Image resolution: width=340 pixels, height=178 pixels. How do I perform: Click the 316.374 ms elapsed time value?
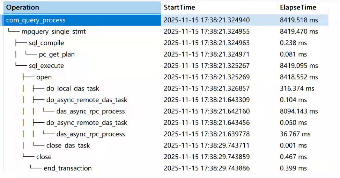(297, 88)
